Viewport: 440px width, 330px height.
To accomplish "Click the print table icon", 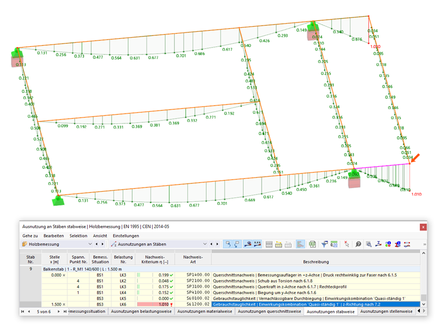I will click(312, 244).
